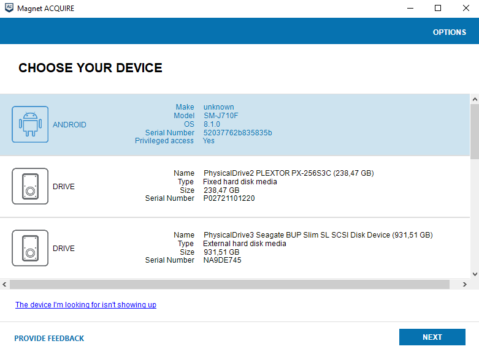The height and width of the screenshot is (349, 479).
Task: Click the vertical scrollbar down arrow
Action: pos(475,274)
